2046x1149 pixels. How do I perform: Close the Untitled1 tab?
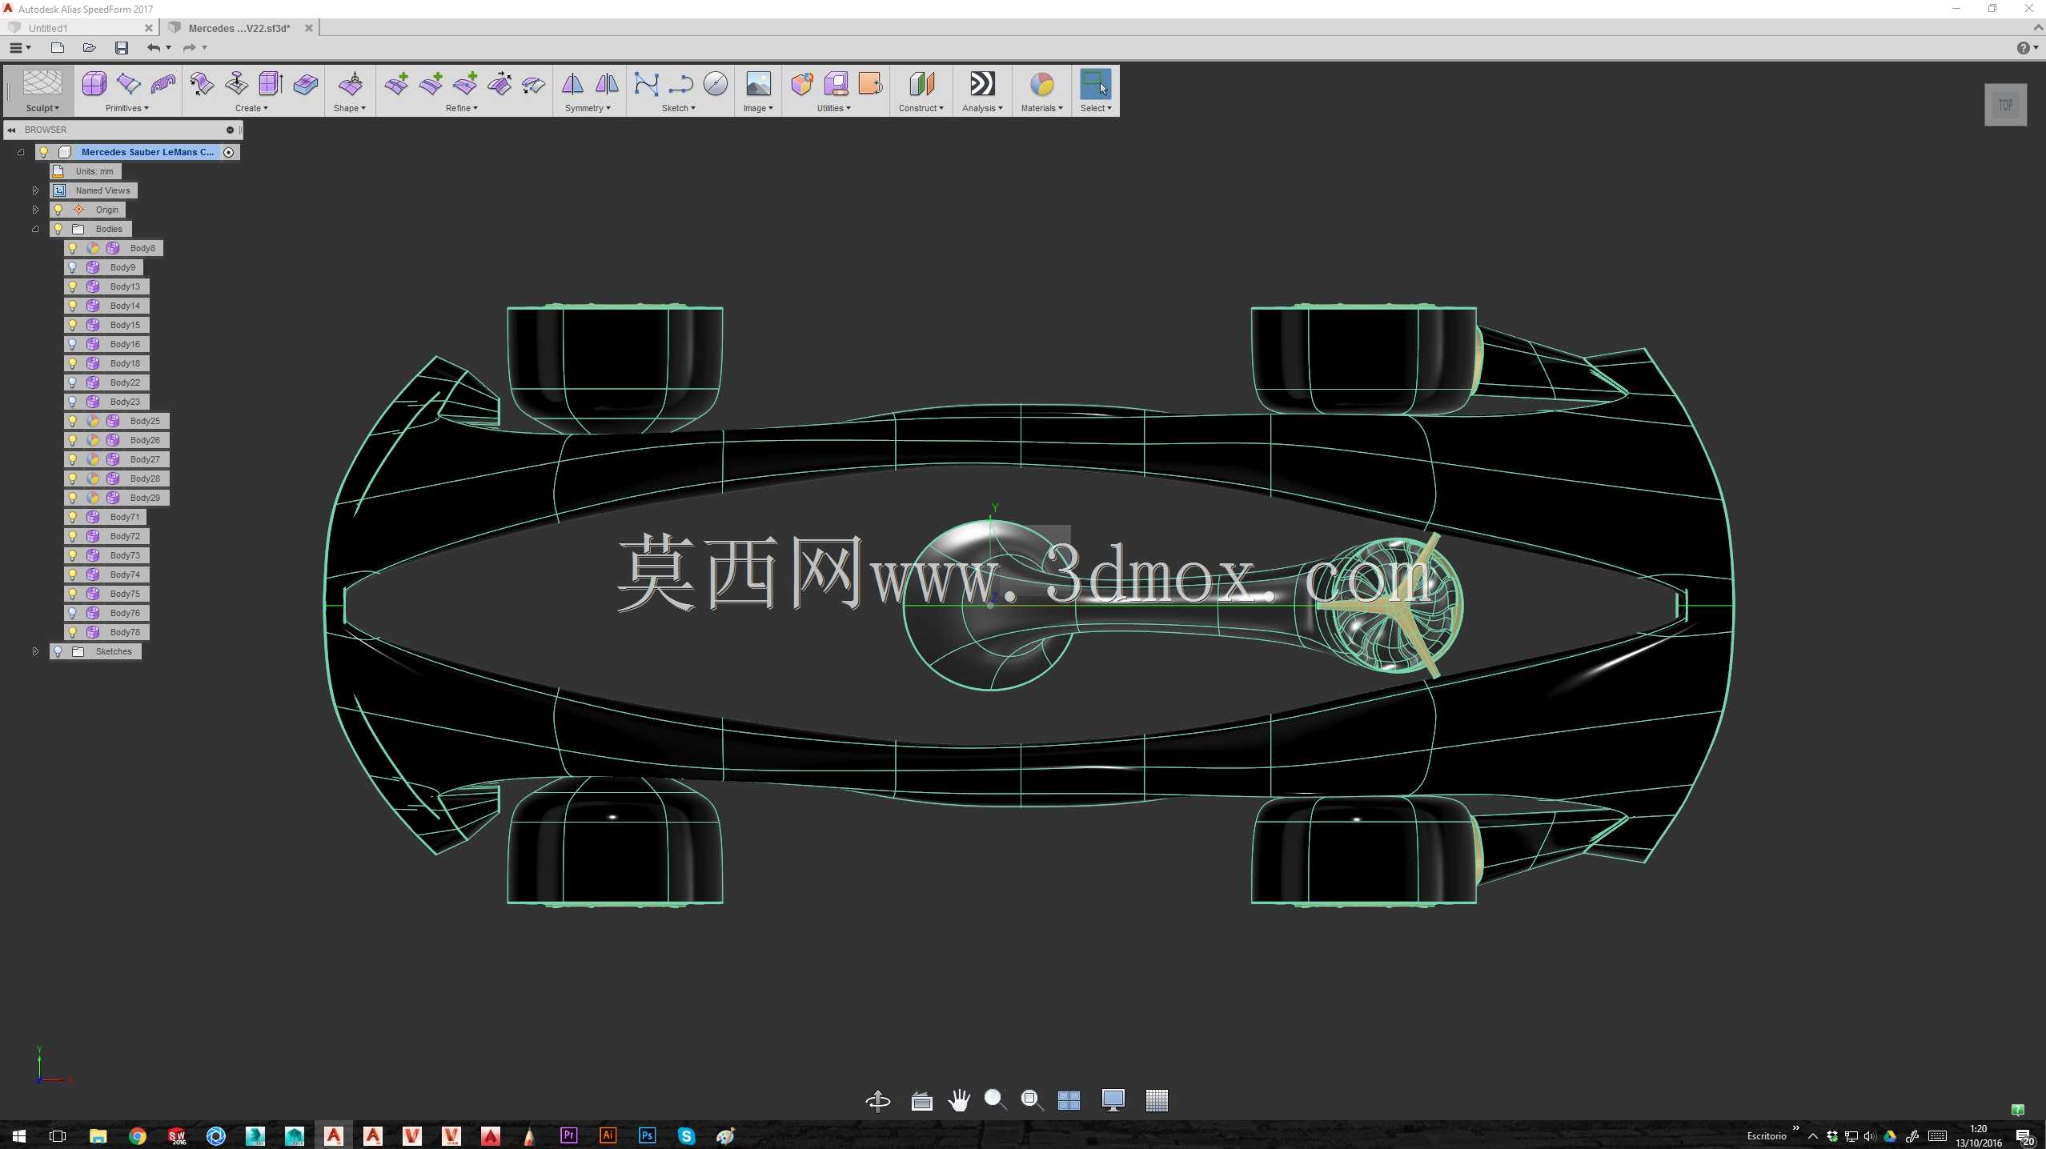point(149,28)
